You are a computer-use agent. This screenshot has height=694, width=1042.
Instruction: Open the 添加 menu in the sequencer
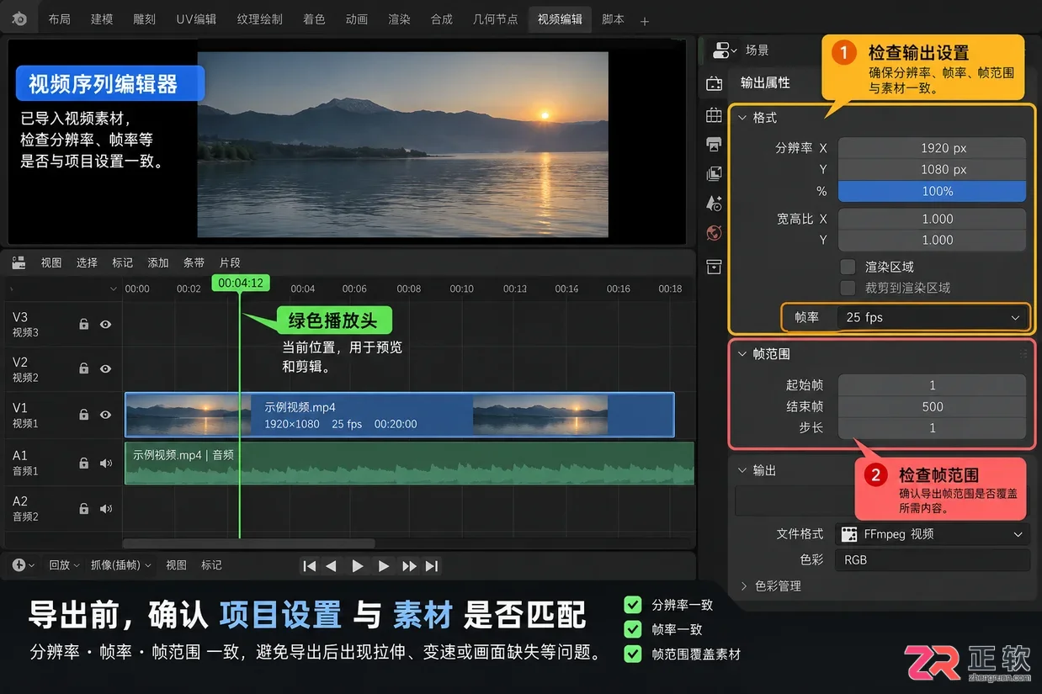[x=158, y=262]
